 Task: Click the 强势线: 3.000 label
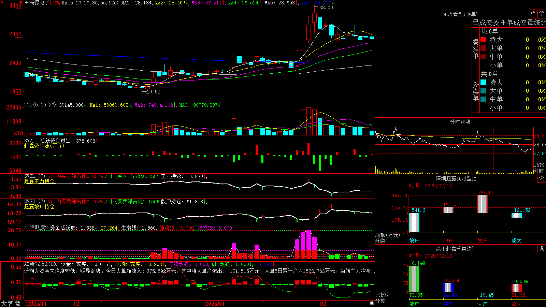tap(176, 228)
